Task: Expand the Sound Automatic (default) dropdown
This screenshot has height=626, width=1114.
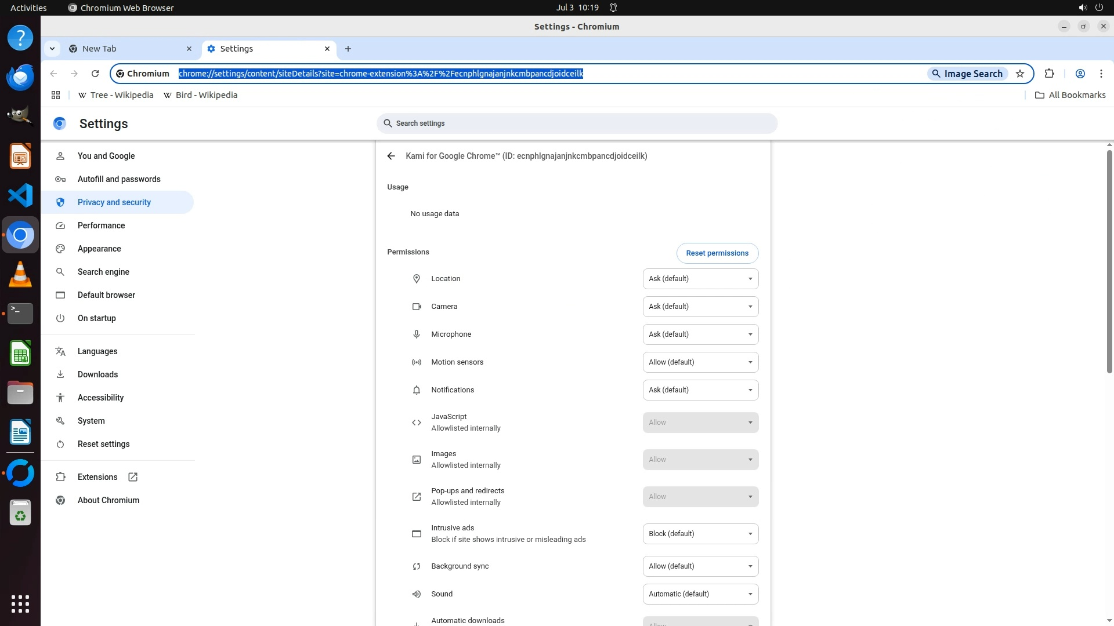Action: [700, 594]
